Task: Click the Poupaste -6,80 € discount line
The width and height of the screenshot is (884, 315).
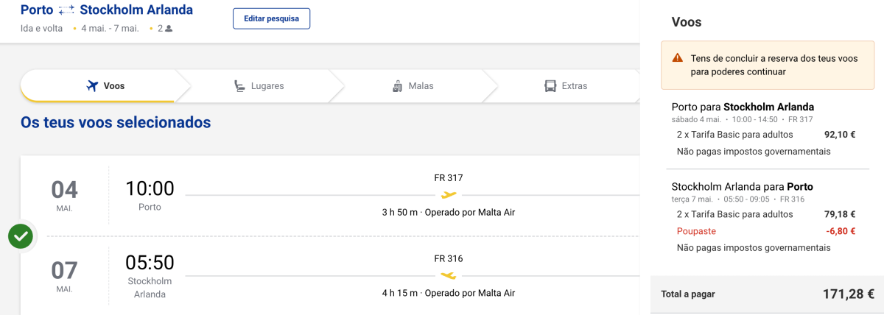Action: 766,231
